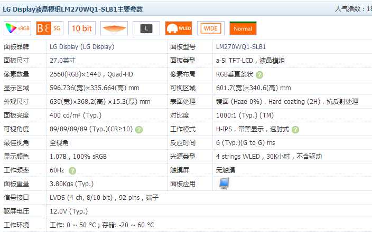Image resolution: width=372 pixels, height=232 pixels.
Task: Click the monitor icon in 面板应用 row
Action: click(224, 183)
